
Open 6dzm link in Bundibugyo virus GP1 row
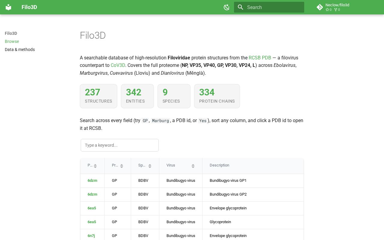(92, 181)
